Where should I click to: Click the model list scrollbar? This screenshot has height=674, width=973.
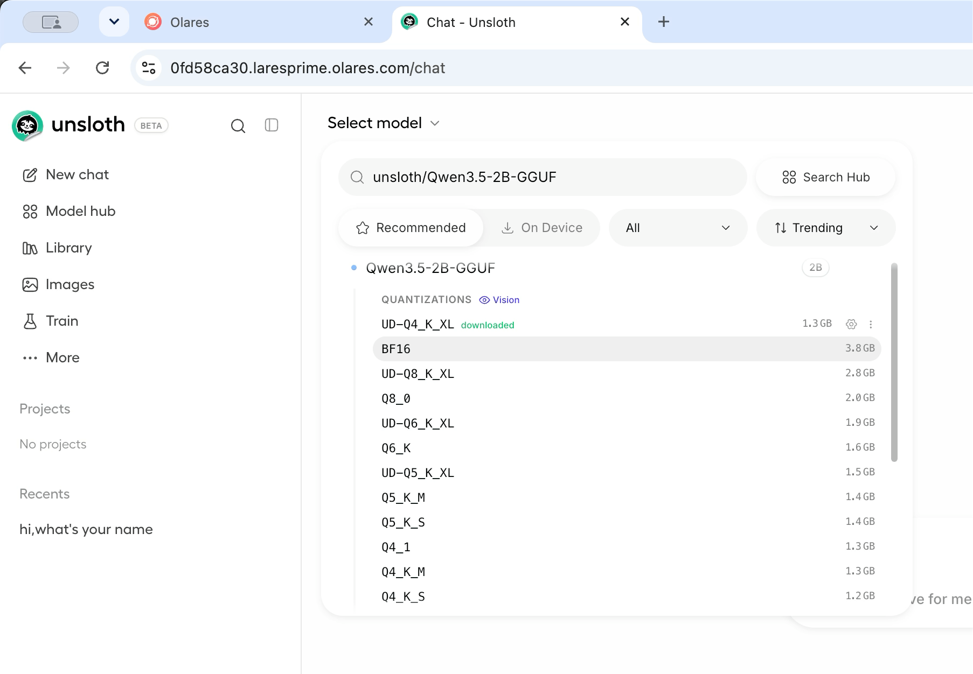point(894,362)
